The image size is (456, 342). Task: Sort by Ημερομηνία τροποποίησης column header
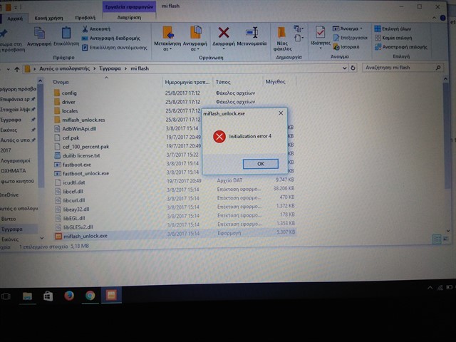point(187,82)
